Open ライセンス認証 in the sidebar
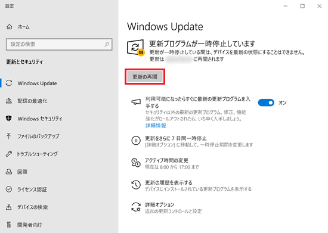The height and width of the screenshot is (233, 328). [59, 189]
